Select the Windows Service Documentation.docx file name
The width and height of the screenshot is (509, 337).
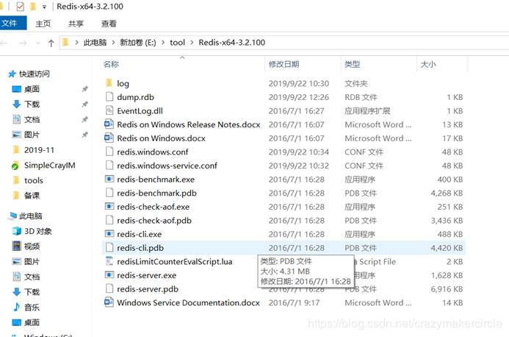click(x=188, y=303)
